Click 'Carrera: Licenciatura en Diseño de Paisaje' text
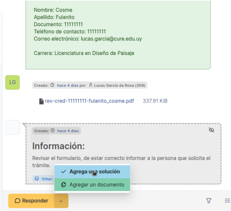Viewport: 231px width, 211px height. point(84,53)
